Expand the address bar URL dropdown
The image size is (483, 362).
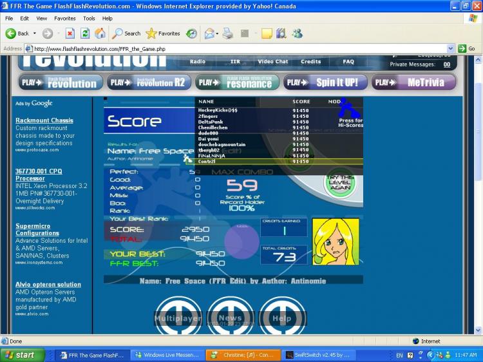pyautogui.click(x=451, y=48)
